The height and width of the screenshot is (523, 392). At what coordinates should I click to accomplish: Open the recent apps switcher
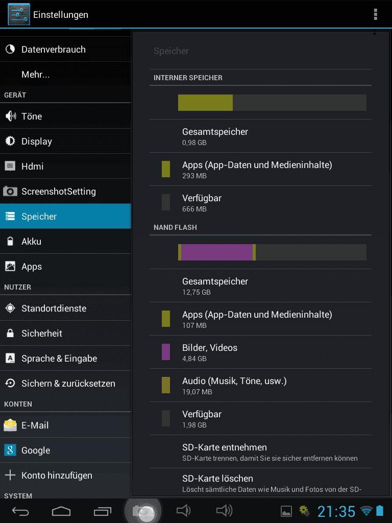102,511
